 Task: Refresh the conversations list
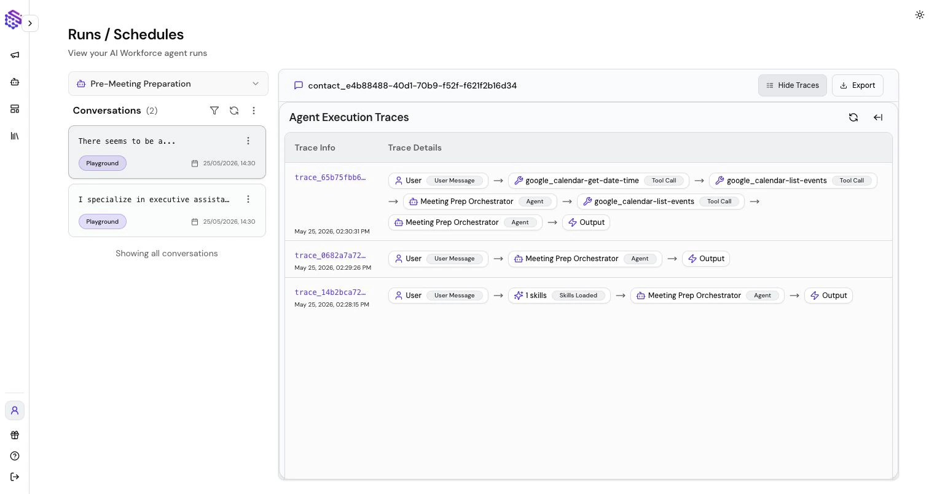tap(234, 111)
